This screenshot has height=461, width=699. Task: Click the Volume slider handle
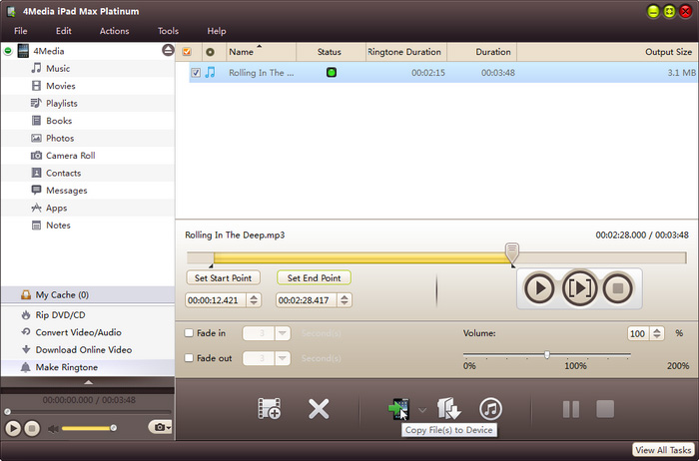pyautogui.click(x=546, y=355)
